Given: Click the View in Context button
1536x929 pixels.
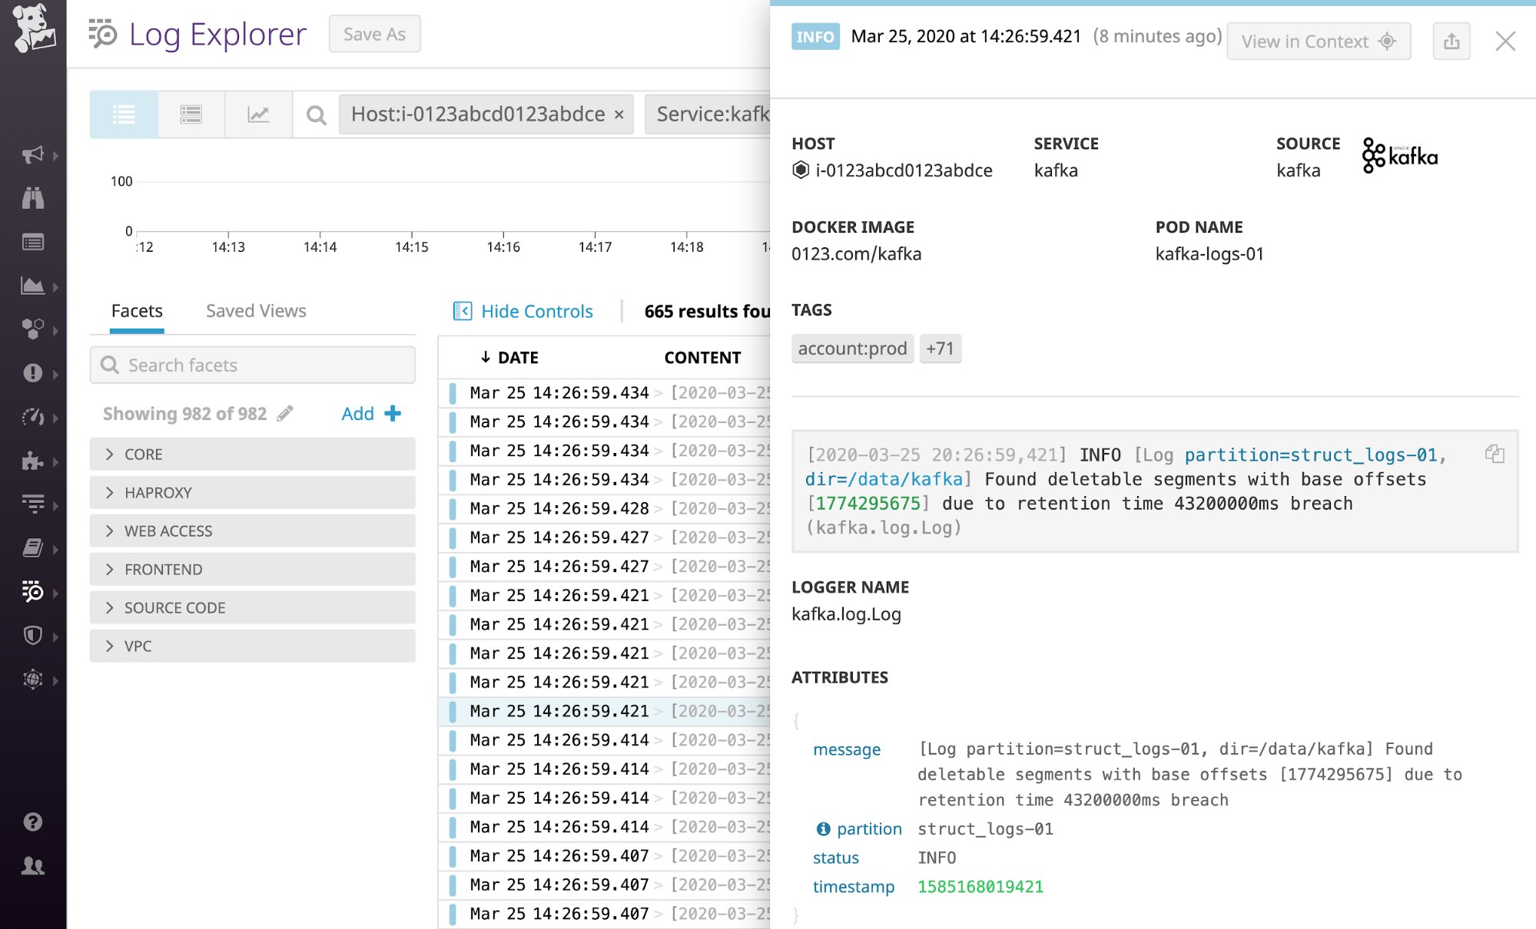Looking at the screenshot, I should (x=1319, y=41).
